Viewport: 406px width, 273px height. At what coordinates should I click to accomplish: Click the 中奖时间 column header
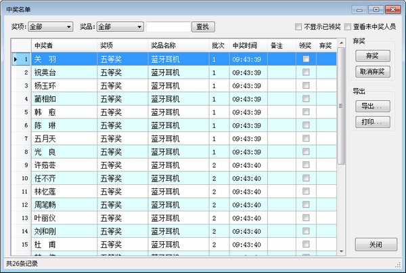244,45
